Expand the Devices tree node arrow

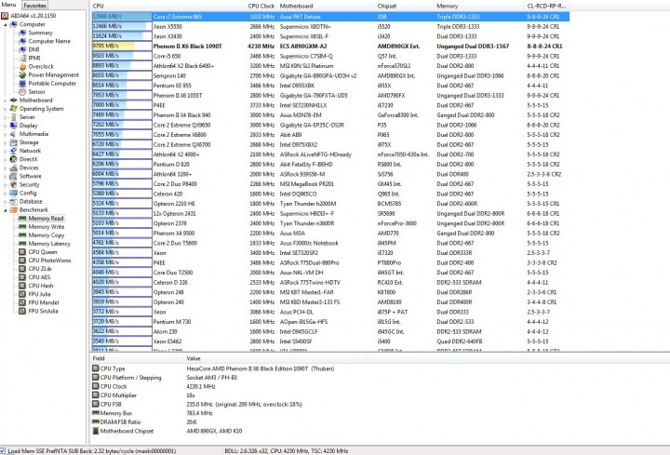pyautogui.click(x=6, y=167)
